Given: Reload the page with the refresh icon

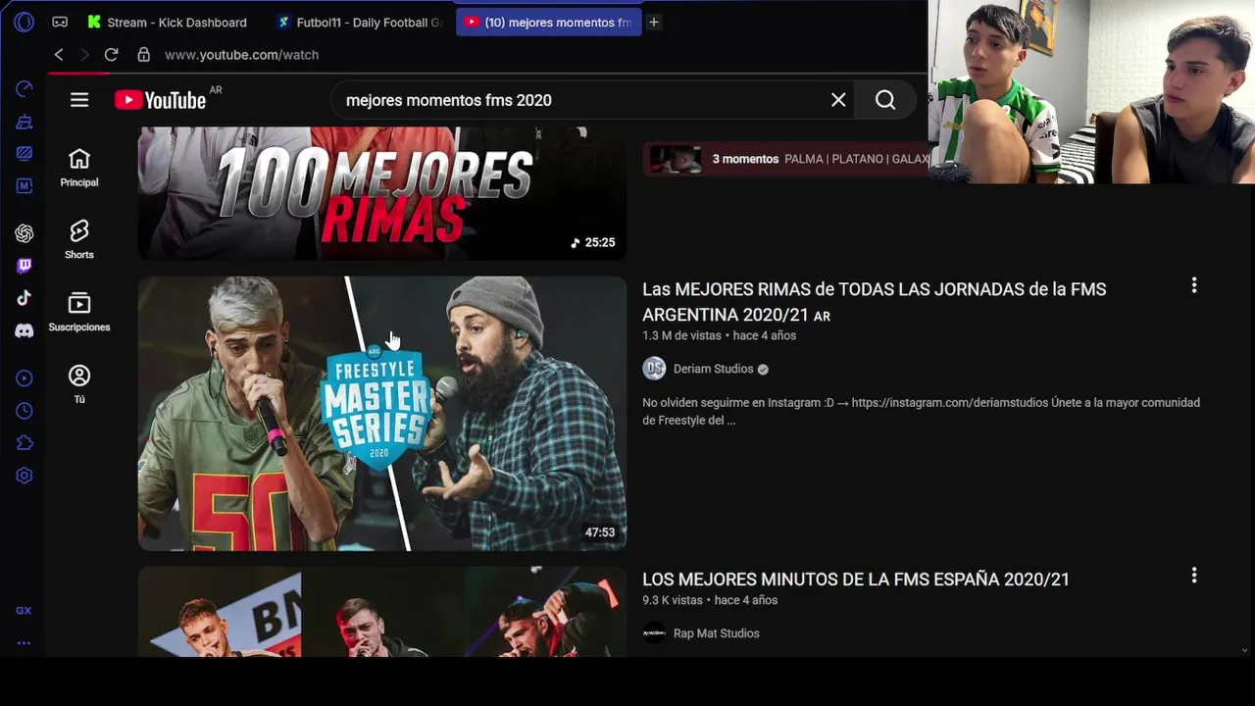Looking at the screenshot, I should [x=111, y=55].
